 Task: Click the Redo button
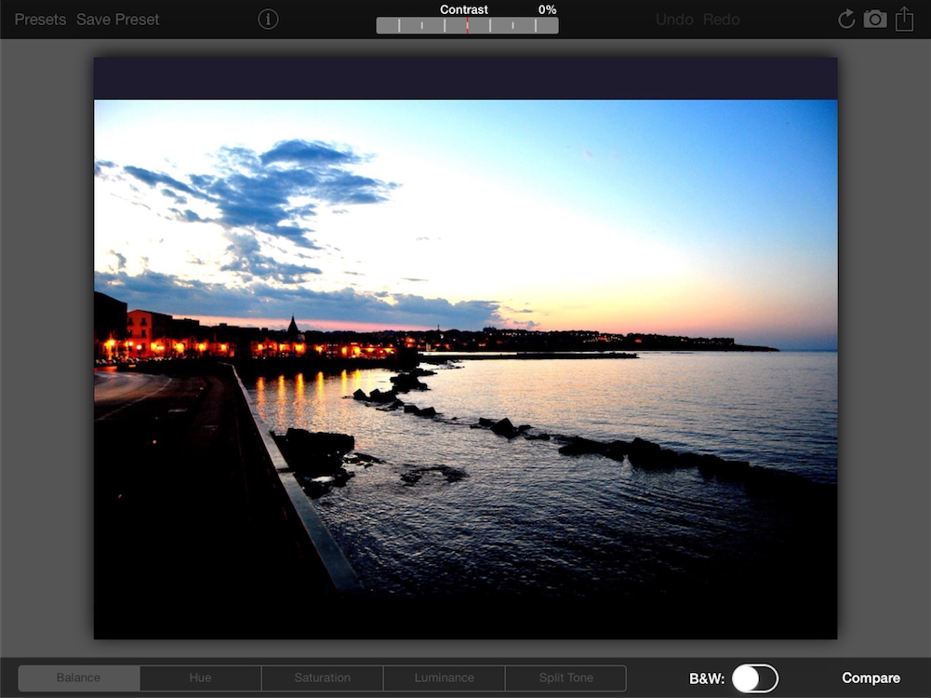(722, 20)
